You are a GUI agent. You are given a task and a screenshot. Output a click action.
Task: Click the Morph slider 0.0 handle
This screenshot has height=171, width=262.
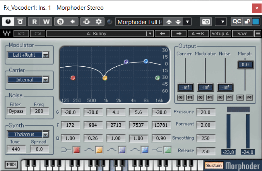click(245, 65)
